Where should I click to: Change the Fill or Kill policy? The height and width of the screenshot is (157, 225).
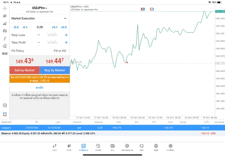point(60,51)
